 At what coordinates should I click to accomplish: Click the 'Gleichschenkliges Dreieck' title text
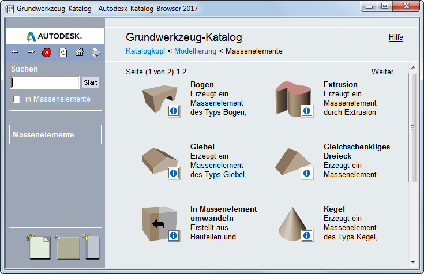[x=357, y=151]
